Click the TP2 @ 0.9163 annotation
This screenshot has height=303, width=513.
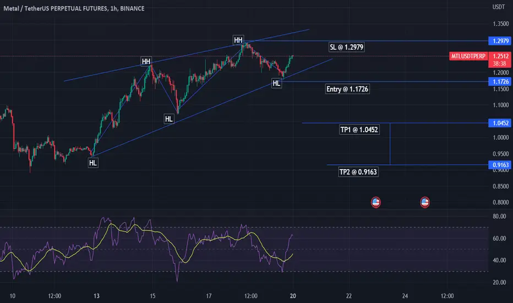coord(358,172)
